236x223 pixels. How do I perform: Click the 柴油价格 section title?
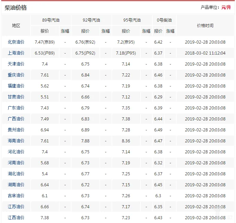(x=15, y=8)
